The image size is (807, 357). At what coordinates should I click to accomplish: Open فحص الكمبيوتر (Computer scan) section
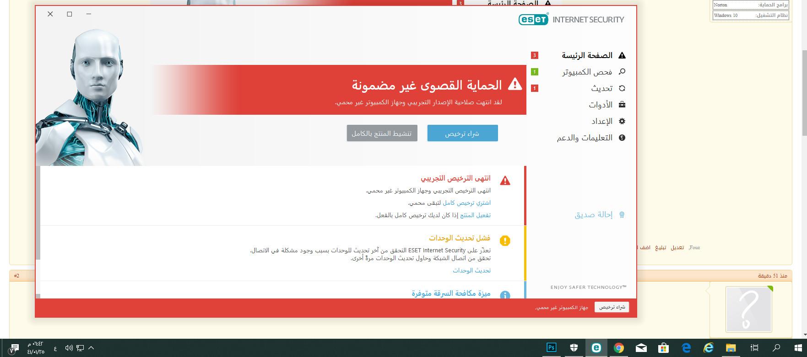coord(587,72)
